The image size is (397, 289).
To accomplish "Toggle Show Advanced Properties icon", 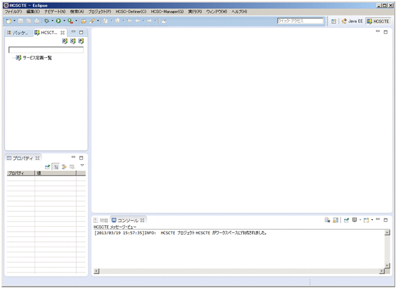I will pos(63,167).
